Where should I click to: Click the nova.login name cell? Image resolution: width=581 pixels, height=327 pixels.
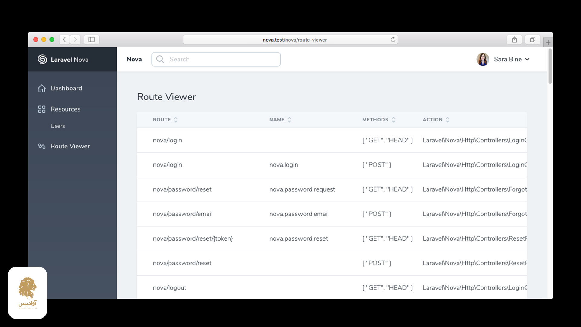(x=284, y=165)
